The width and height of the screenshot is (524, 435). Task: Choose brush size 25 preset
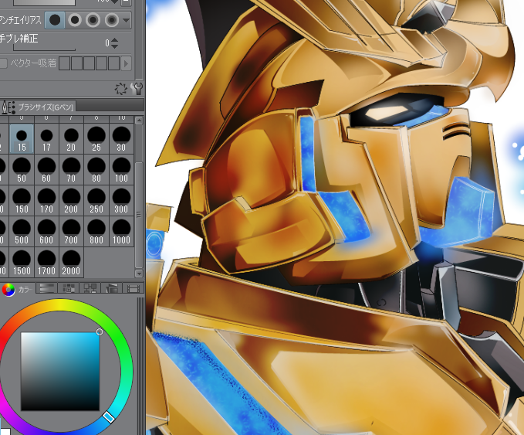click(96, 139)
